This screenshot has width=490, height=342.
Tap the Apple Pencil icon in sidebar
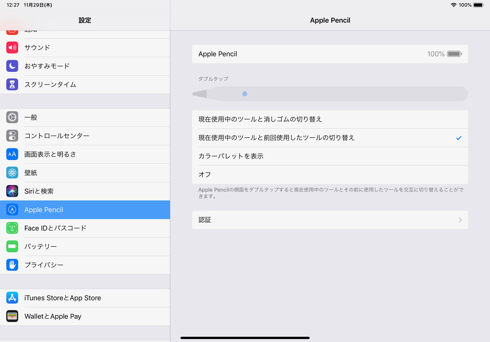(x=12, y=210)
